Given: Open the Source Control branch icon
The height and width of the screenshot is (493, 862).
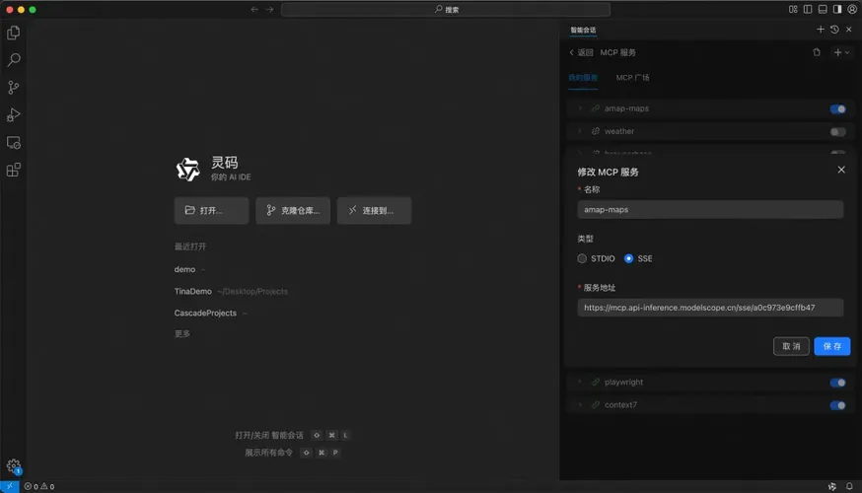Looking at the screenshot, I should [x=13, y=88].
